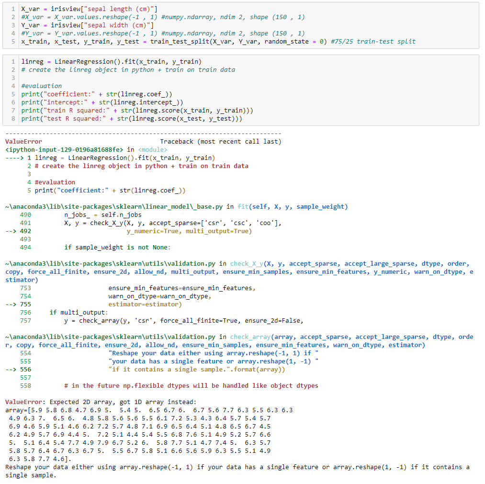Click '<ipython-input-129-0196a81688fe>' text
This screenshot has height=484, width=485.
64,150
